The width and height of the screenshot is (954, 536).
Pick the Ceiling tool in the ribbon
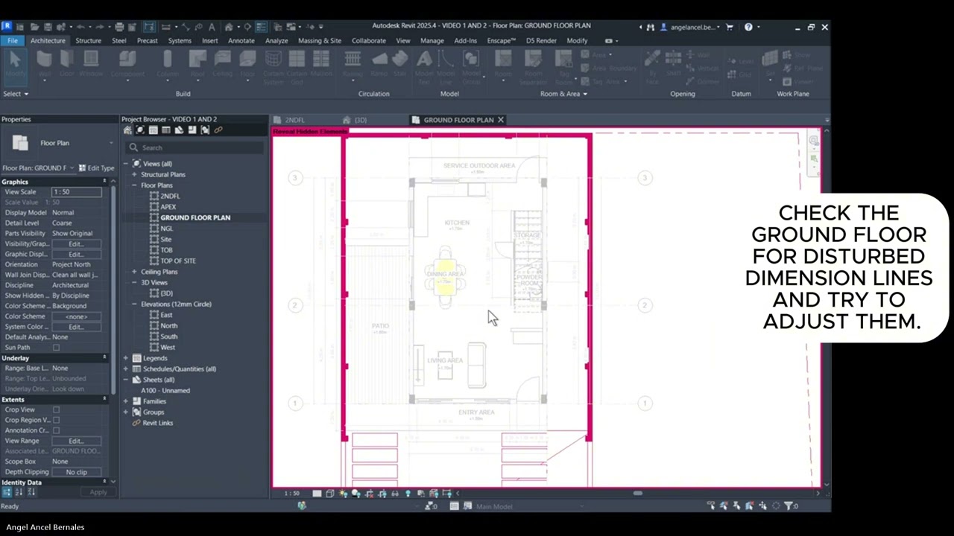[222, 64]
